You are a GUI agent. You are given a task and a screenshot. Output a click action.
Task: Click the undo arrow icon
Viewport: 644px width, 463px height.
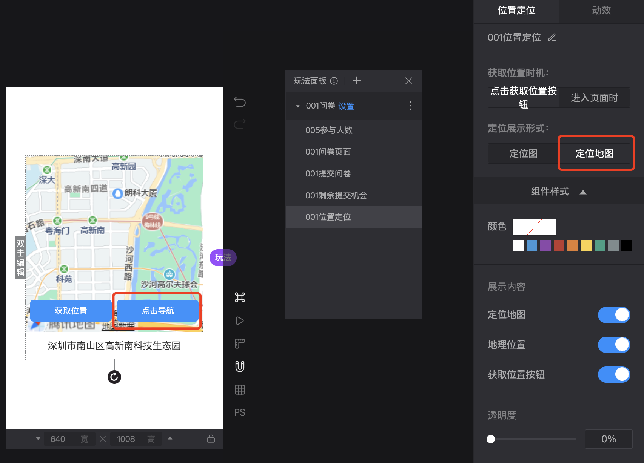point(240,102)
